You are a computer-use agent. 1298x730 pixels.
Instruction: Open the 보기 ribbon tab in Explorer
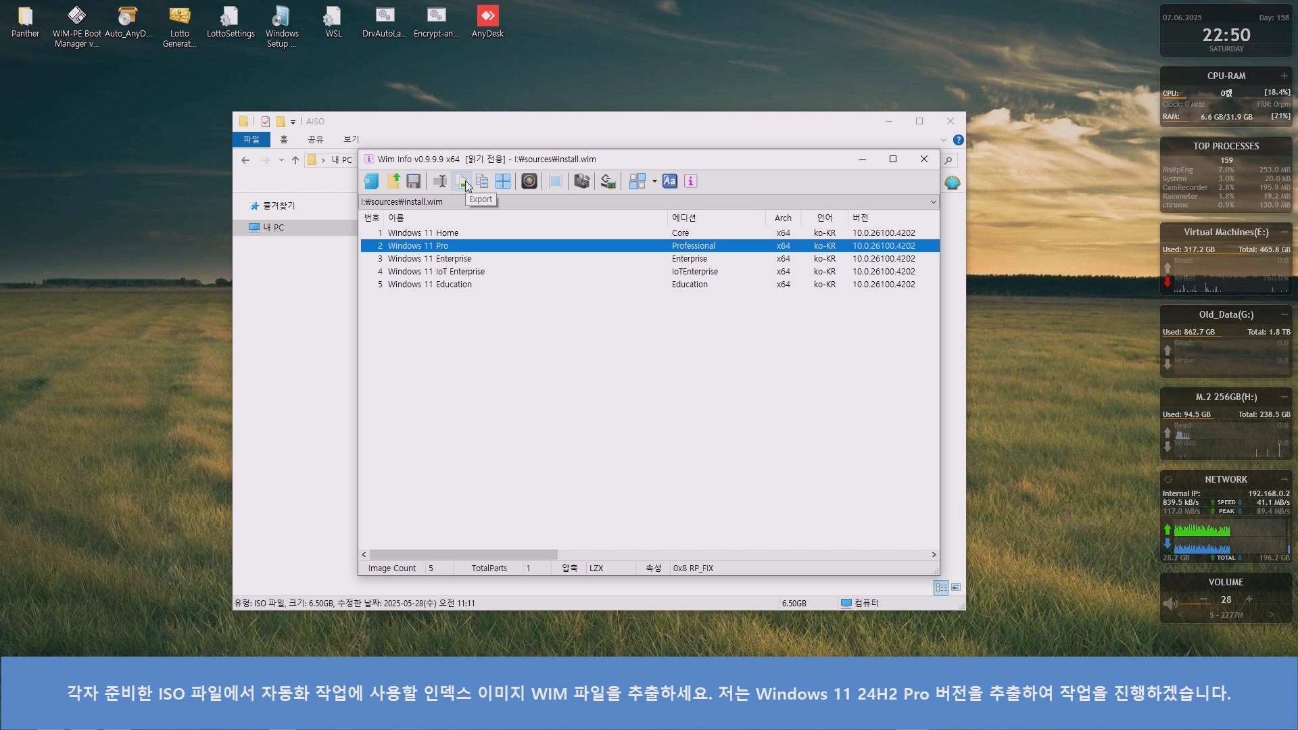(x=351, y=139)
